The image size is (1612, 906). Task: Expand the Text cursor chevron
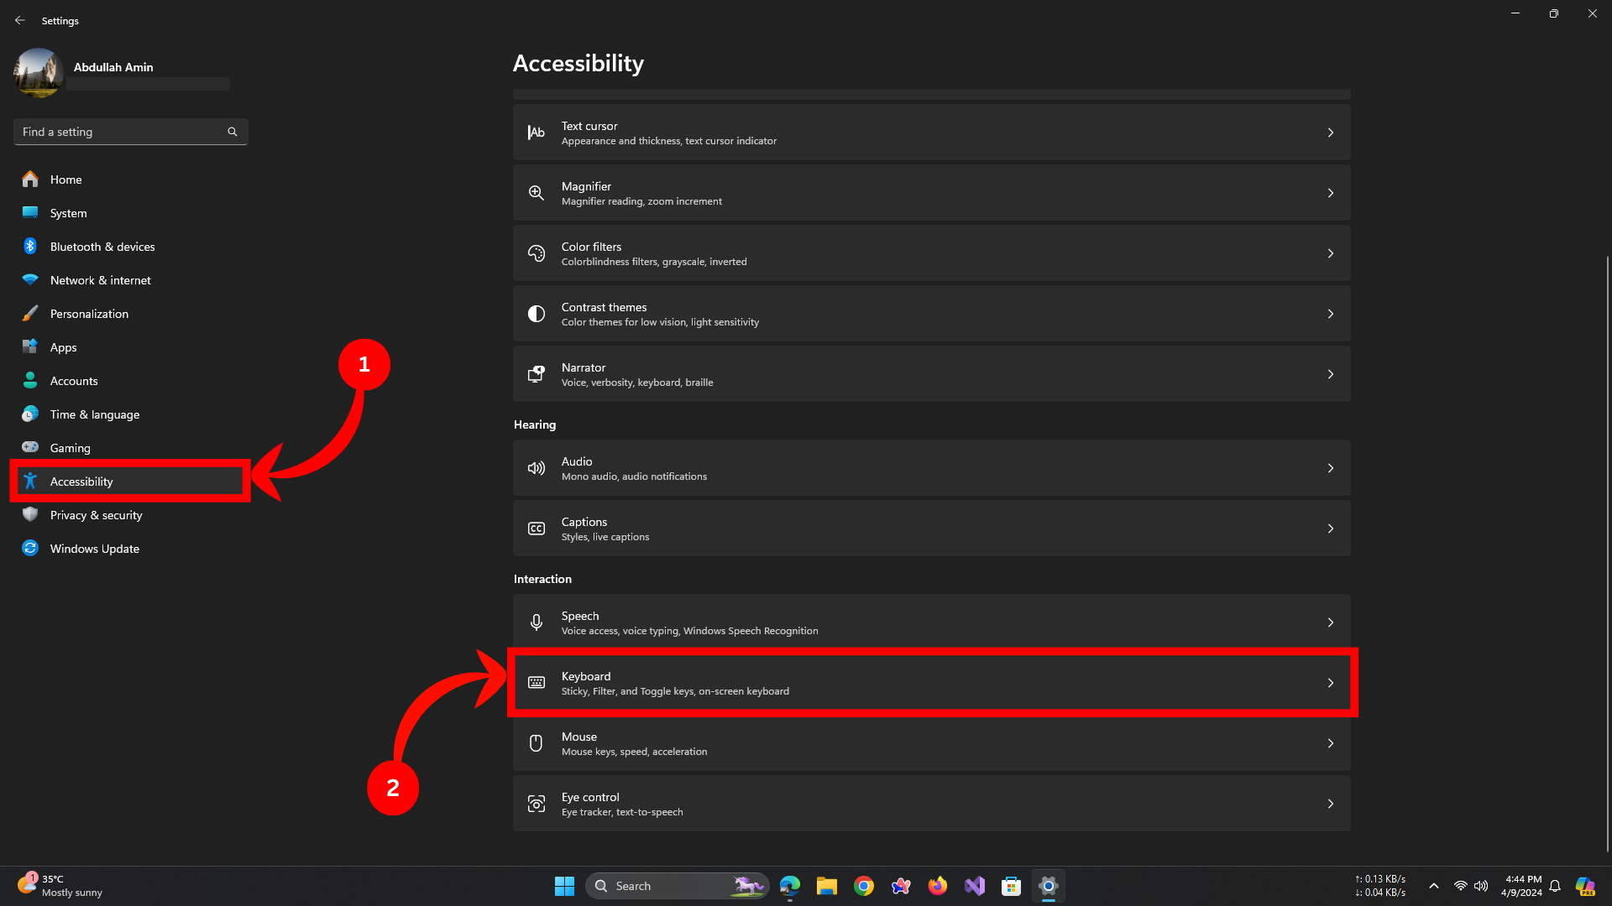click(1330, 133)
